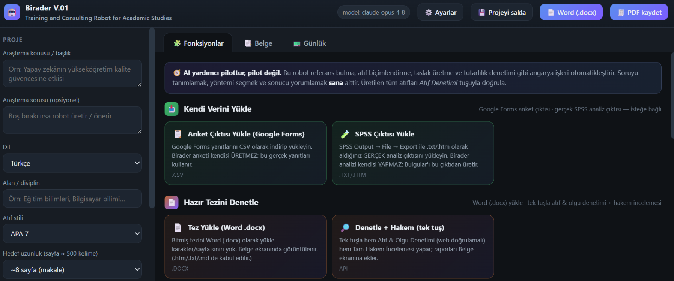The height and width of the screenshot is (281, 674).
Task: Click the main panel vertical scrollbar
Action: click(x=672, y=96)
